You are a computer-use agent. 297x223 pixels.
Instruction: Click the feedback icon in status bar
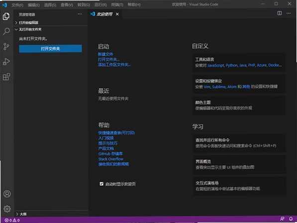282,219
